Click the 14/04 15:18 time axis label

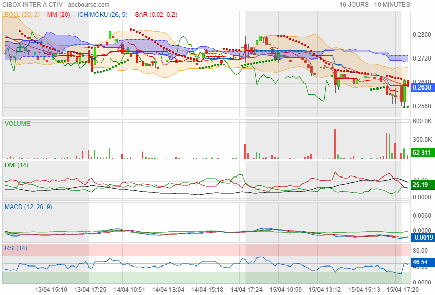coord(207,290)
